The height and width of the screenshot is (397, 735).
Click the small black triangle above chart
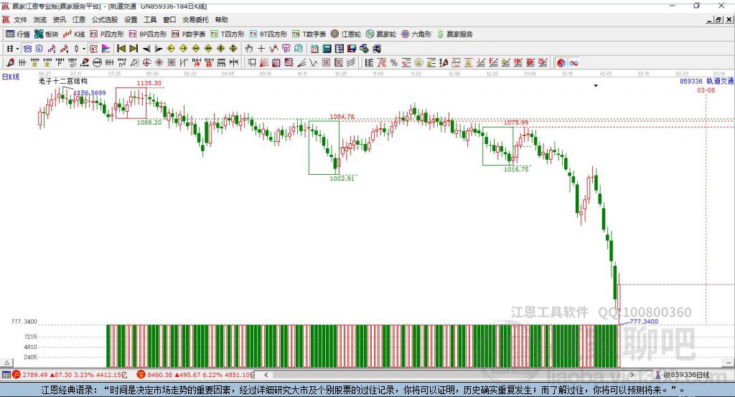click(595, 86)
